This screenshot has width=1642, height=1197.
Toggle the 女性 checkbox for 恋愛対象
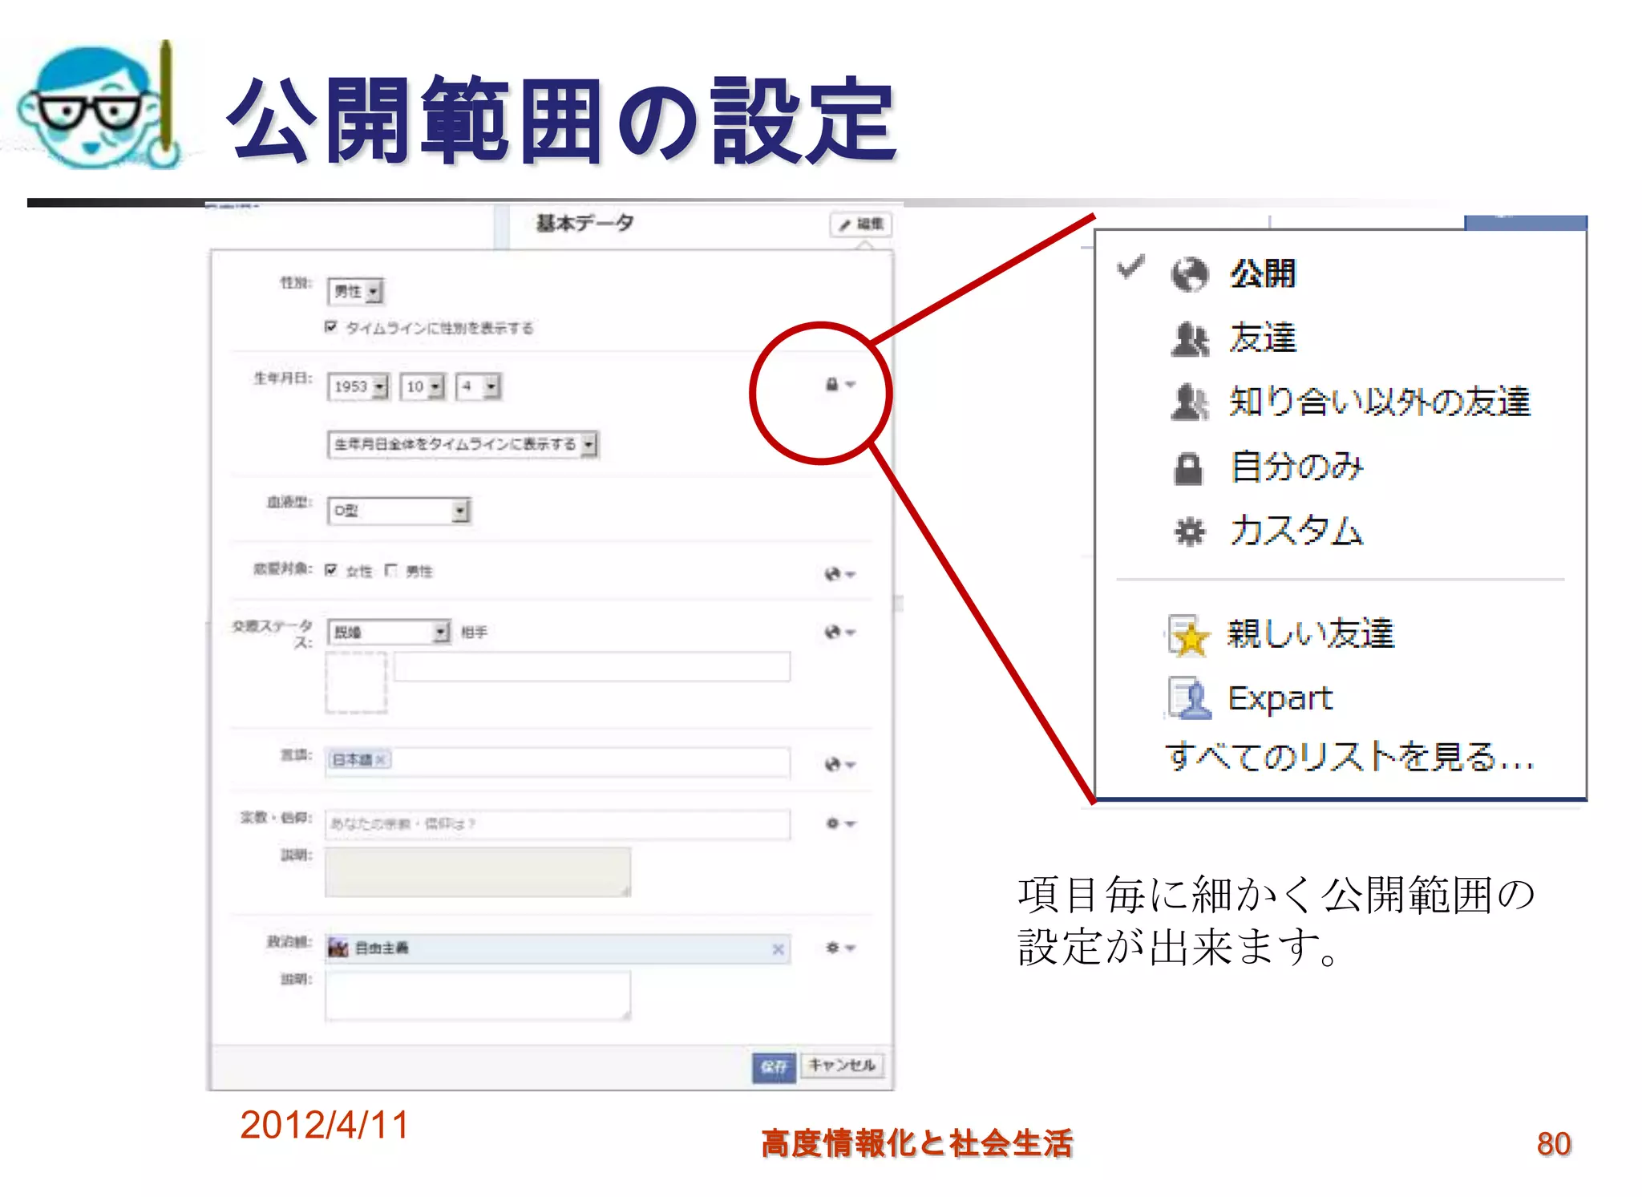click(x=330, y=570)
